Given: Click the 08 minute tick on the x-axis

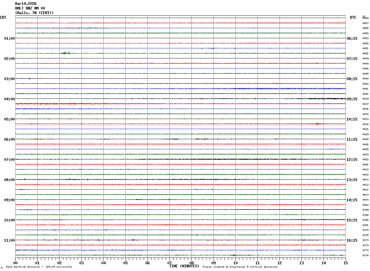Looking at the screenshot, I should (x=191, y=263).
